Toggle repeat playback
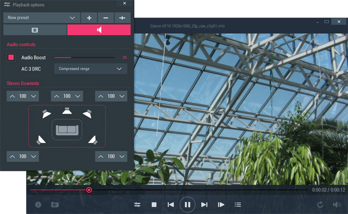Viewport: 348px width, 214px height. (320, 204)
